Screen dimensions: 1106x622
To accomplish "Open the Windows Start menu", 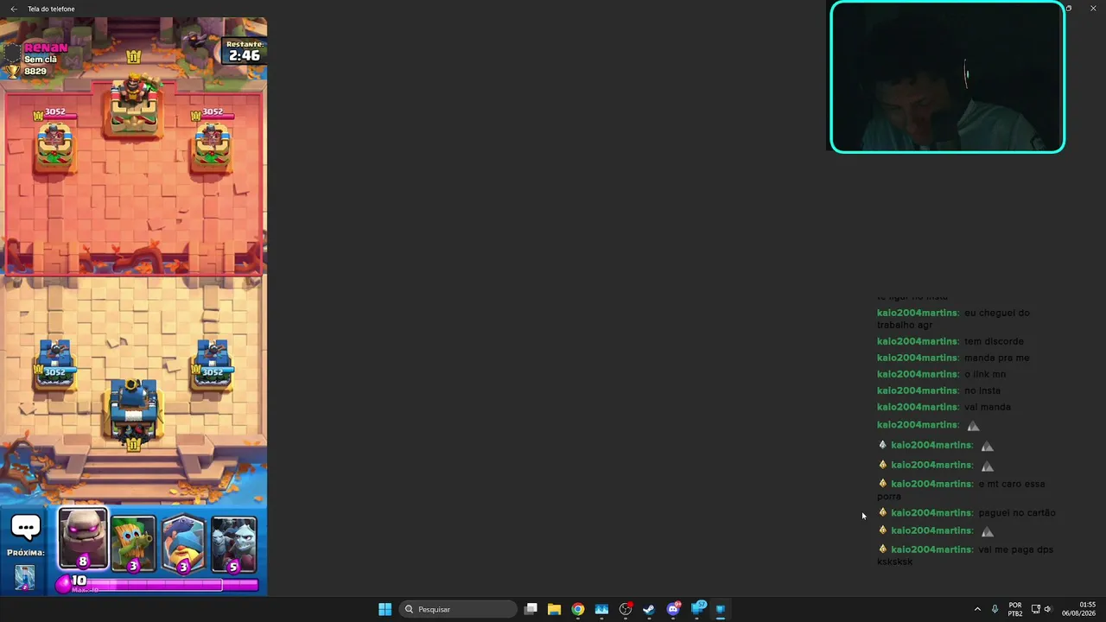I will 385,609.
